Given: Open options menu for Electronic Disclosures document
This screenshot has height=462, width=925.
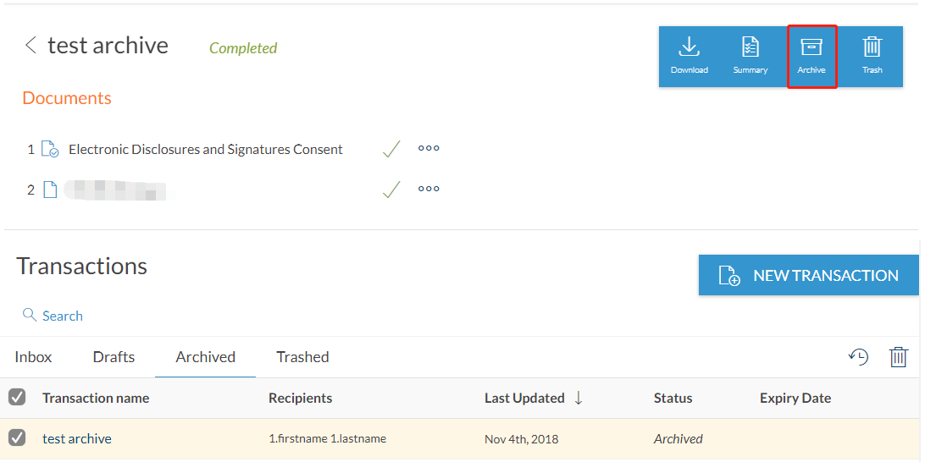Looking at the screenshot, I should [429, 149].
